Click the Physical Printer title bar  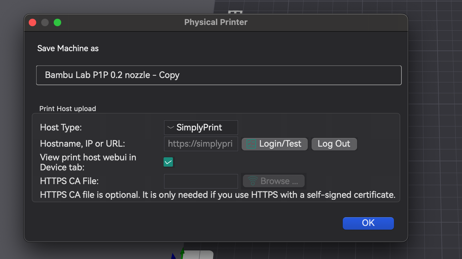[216, 22]
